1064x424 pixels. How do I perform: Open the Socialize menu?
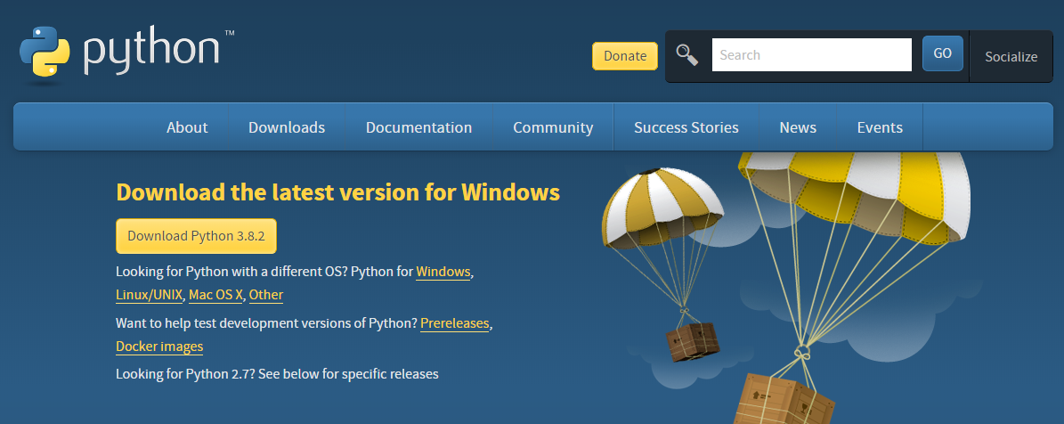(x=1011, y=56)
